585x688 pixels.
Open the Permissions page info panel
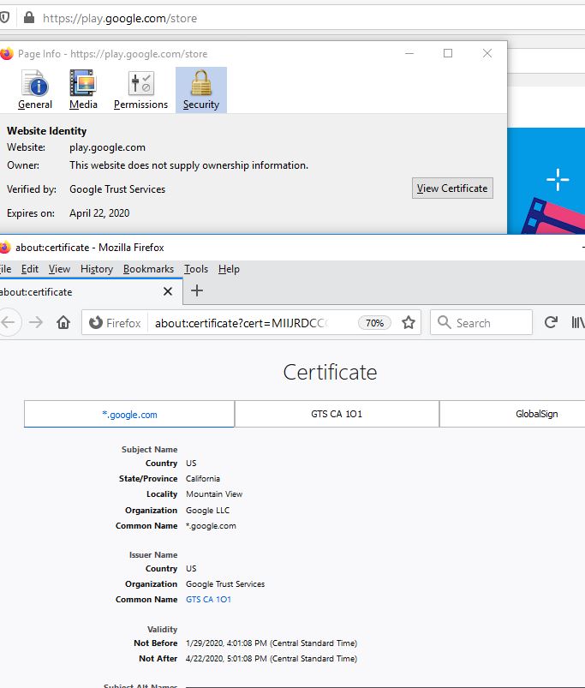[140, 90]
